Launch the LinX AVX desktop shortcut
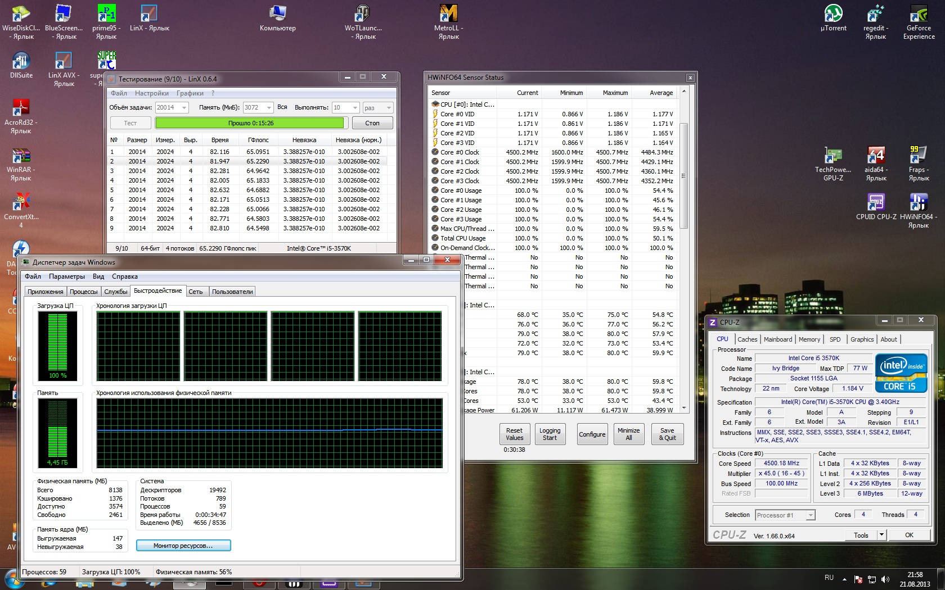The width and height of the screenshot is (945, 590). pos(64,70)
